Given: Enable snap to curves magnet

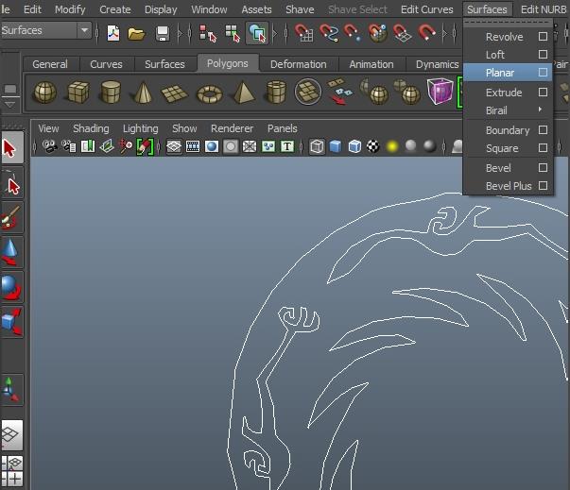Looking at the screenshot, I should pyautogui.click(x=329, y=33).
